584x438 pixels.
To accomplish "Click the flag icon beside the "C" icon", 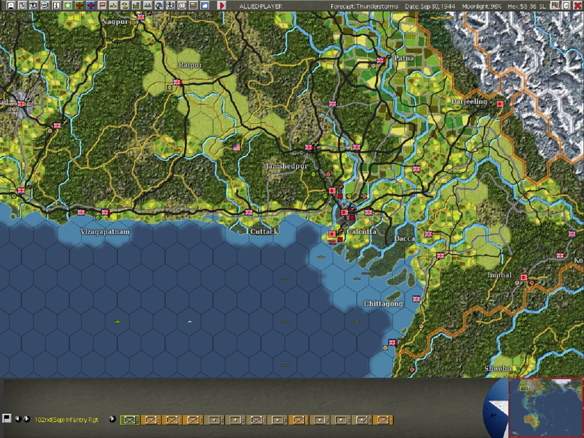I will tap(555, 5).
